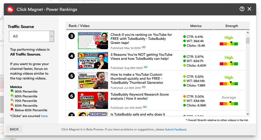This screenshot has height=140, width=261.
Task: Click the rankings list scrollbar thumb
Action: click(x=248, y=41)
